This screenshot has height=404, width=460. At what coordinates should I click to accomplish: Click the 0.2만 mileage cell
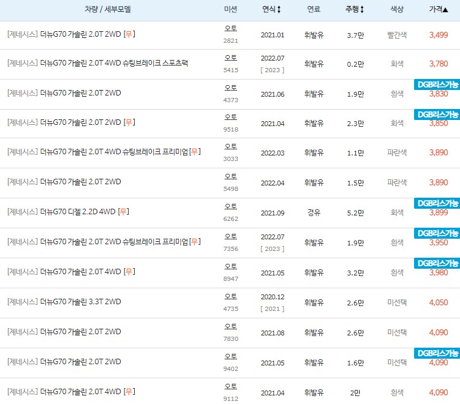pyautogui.click(x=355, y=64)
